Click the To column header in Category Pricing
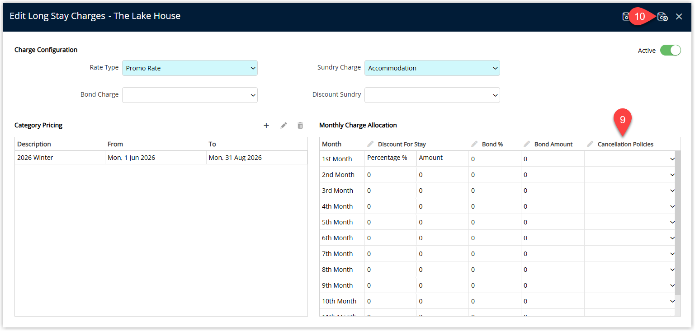The image size is (695, 331). [x=257, y=144]
